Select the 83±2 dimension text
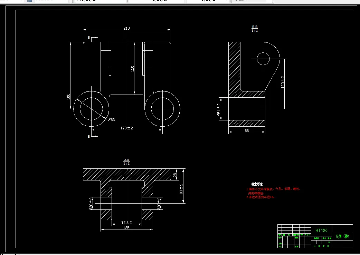The height and width of the screenshot is (255, 360). tap(181, 189)
